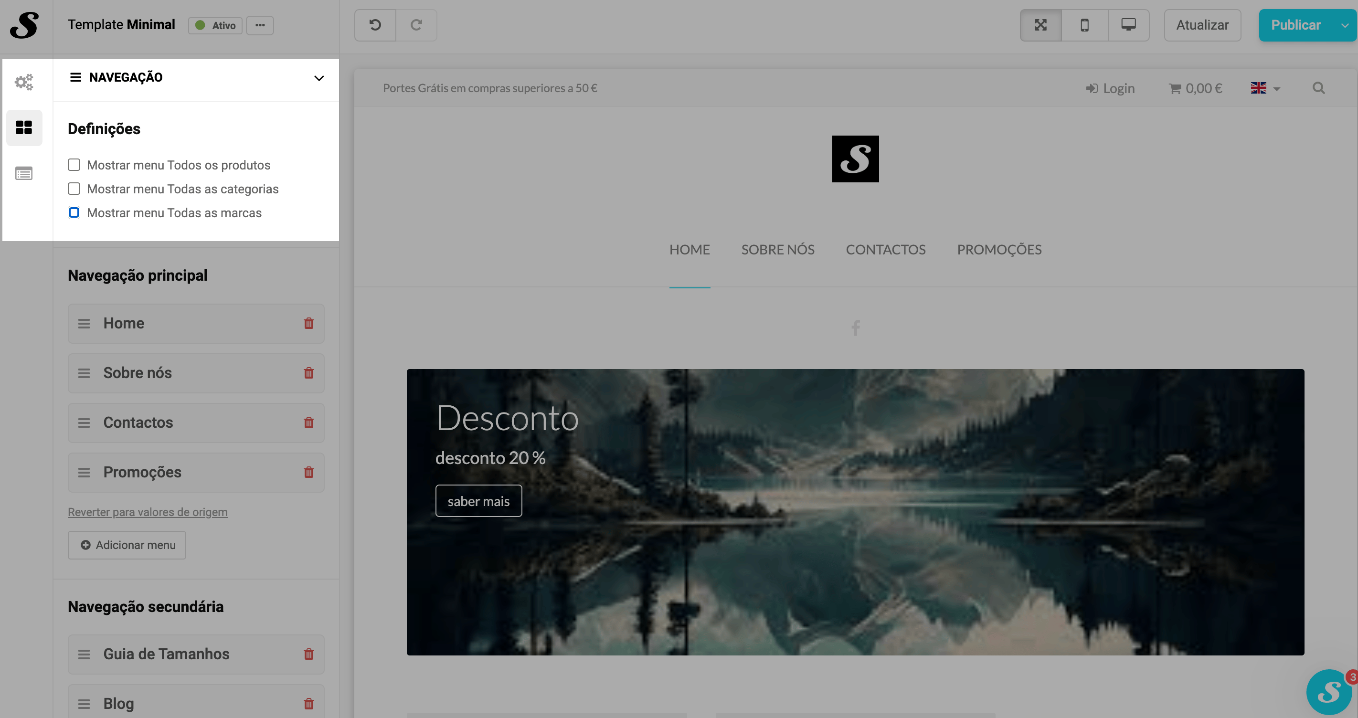Click the Atualizar button
Viewport: 1358px width, 718px height.
click(x=1202, y=25)
